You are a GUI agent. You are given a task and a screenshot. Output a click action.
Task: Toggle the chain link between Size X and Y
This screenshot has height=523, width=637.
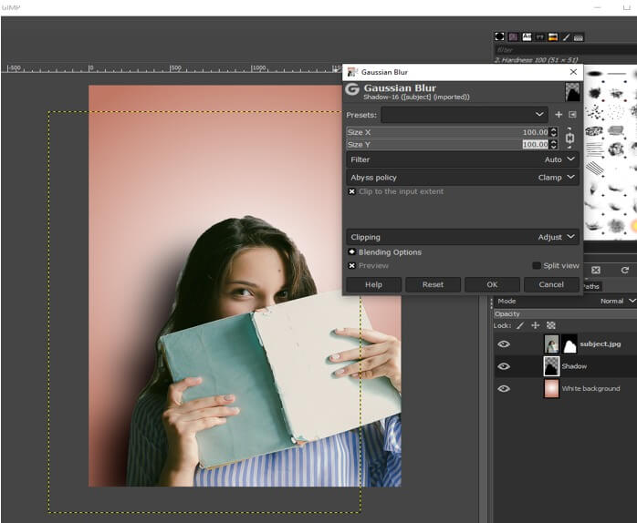[569, 138]
